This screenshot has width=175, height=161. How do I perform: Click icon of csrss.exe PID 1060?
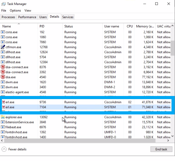[3, 37]
